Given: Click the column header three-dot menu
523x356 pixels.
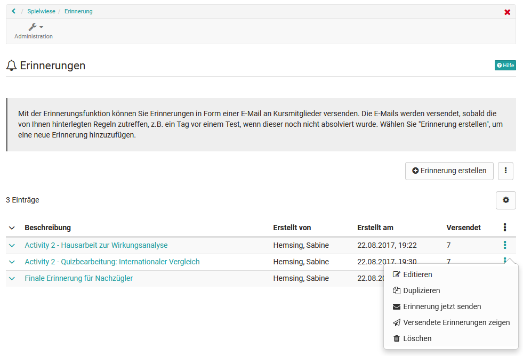Looking at the screenshot, I should (x=505, y=228).
